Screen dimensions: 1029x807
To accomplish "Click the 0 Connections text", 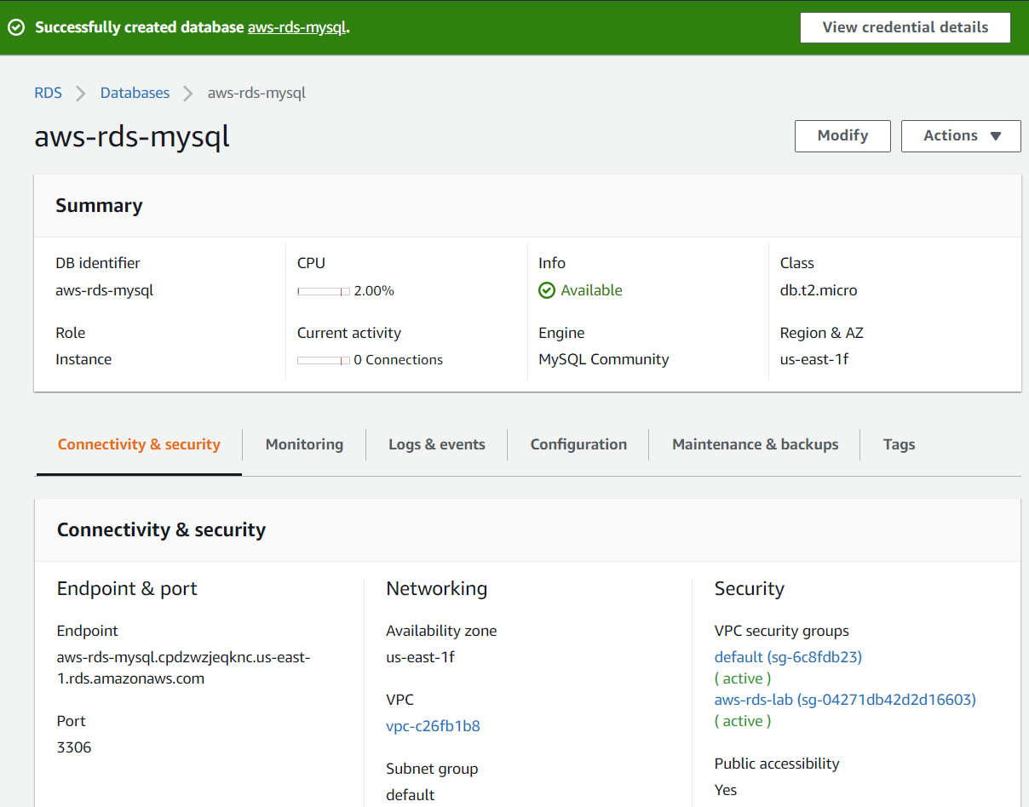I will 399,360.
